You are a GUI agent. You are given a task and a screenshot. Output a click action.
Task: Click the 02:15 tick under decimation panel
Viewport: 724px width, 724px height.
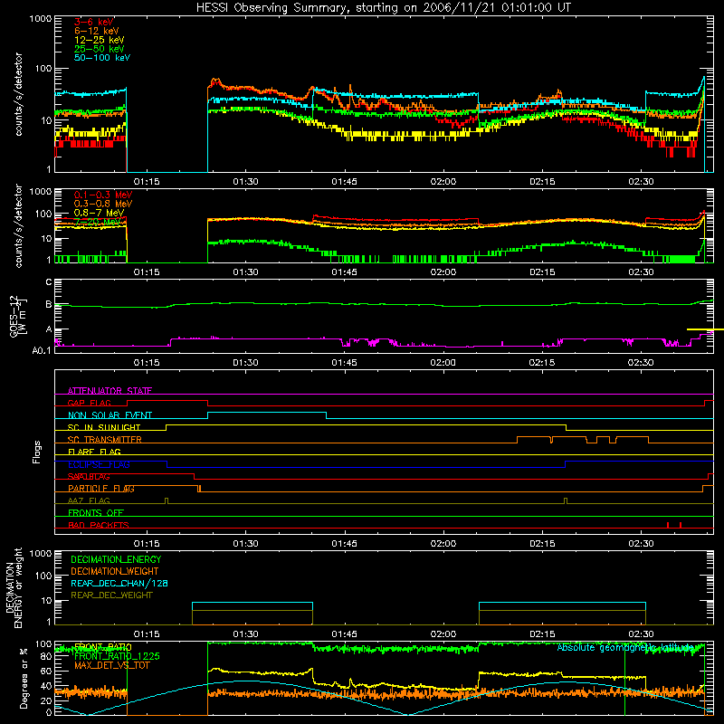pos(542,634)
